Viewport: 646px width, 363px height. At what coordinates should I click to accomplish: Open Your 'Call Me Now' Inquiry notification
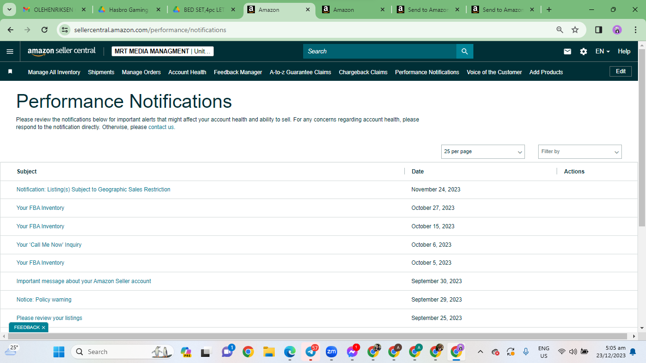click(x=49, y=245)
